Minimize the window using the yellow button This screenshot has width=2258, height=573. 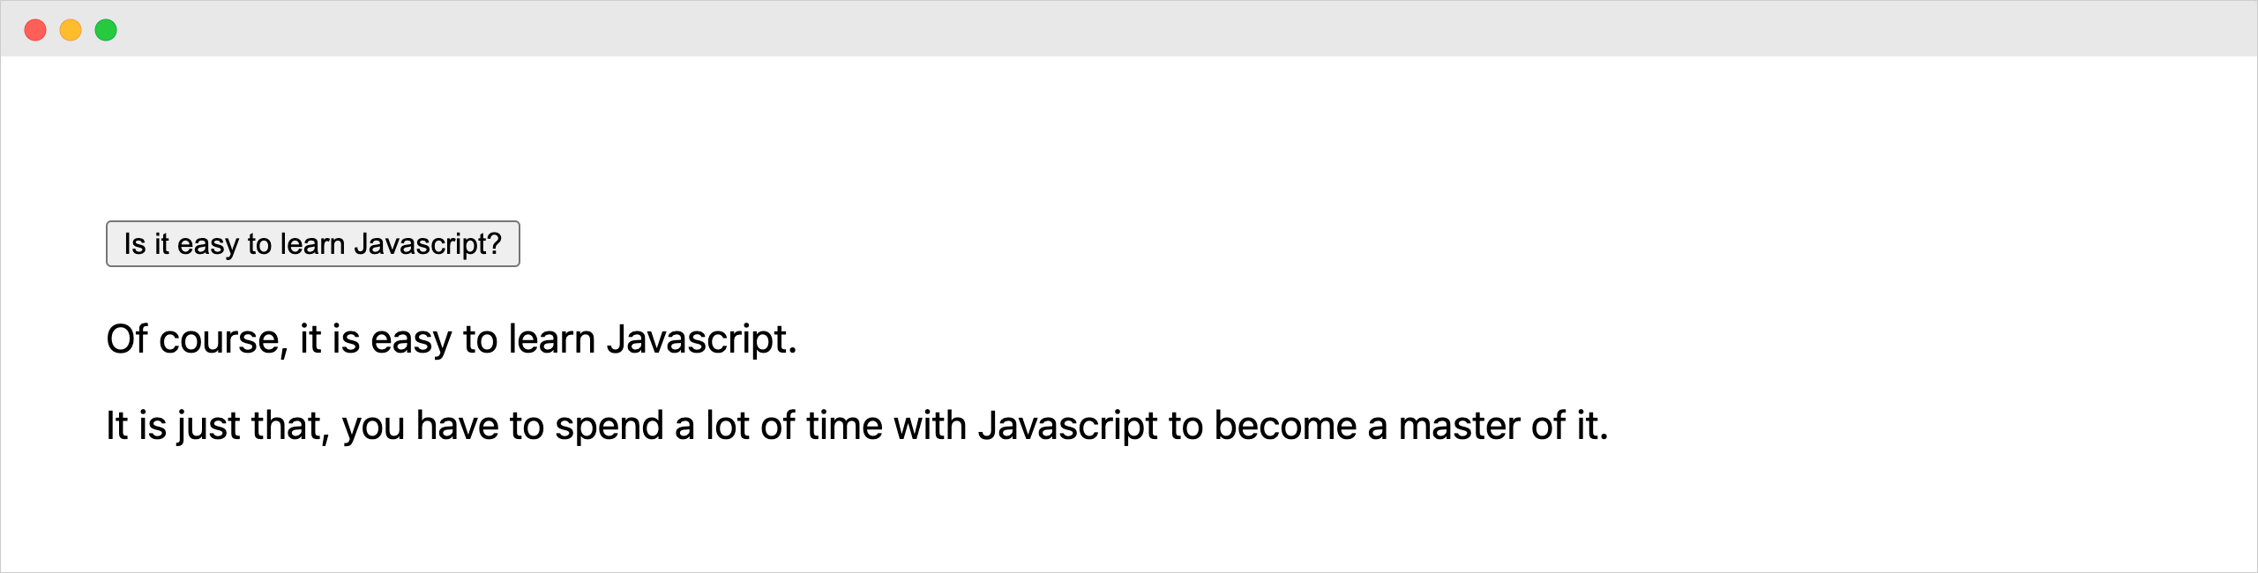point(71,30)
